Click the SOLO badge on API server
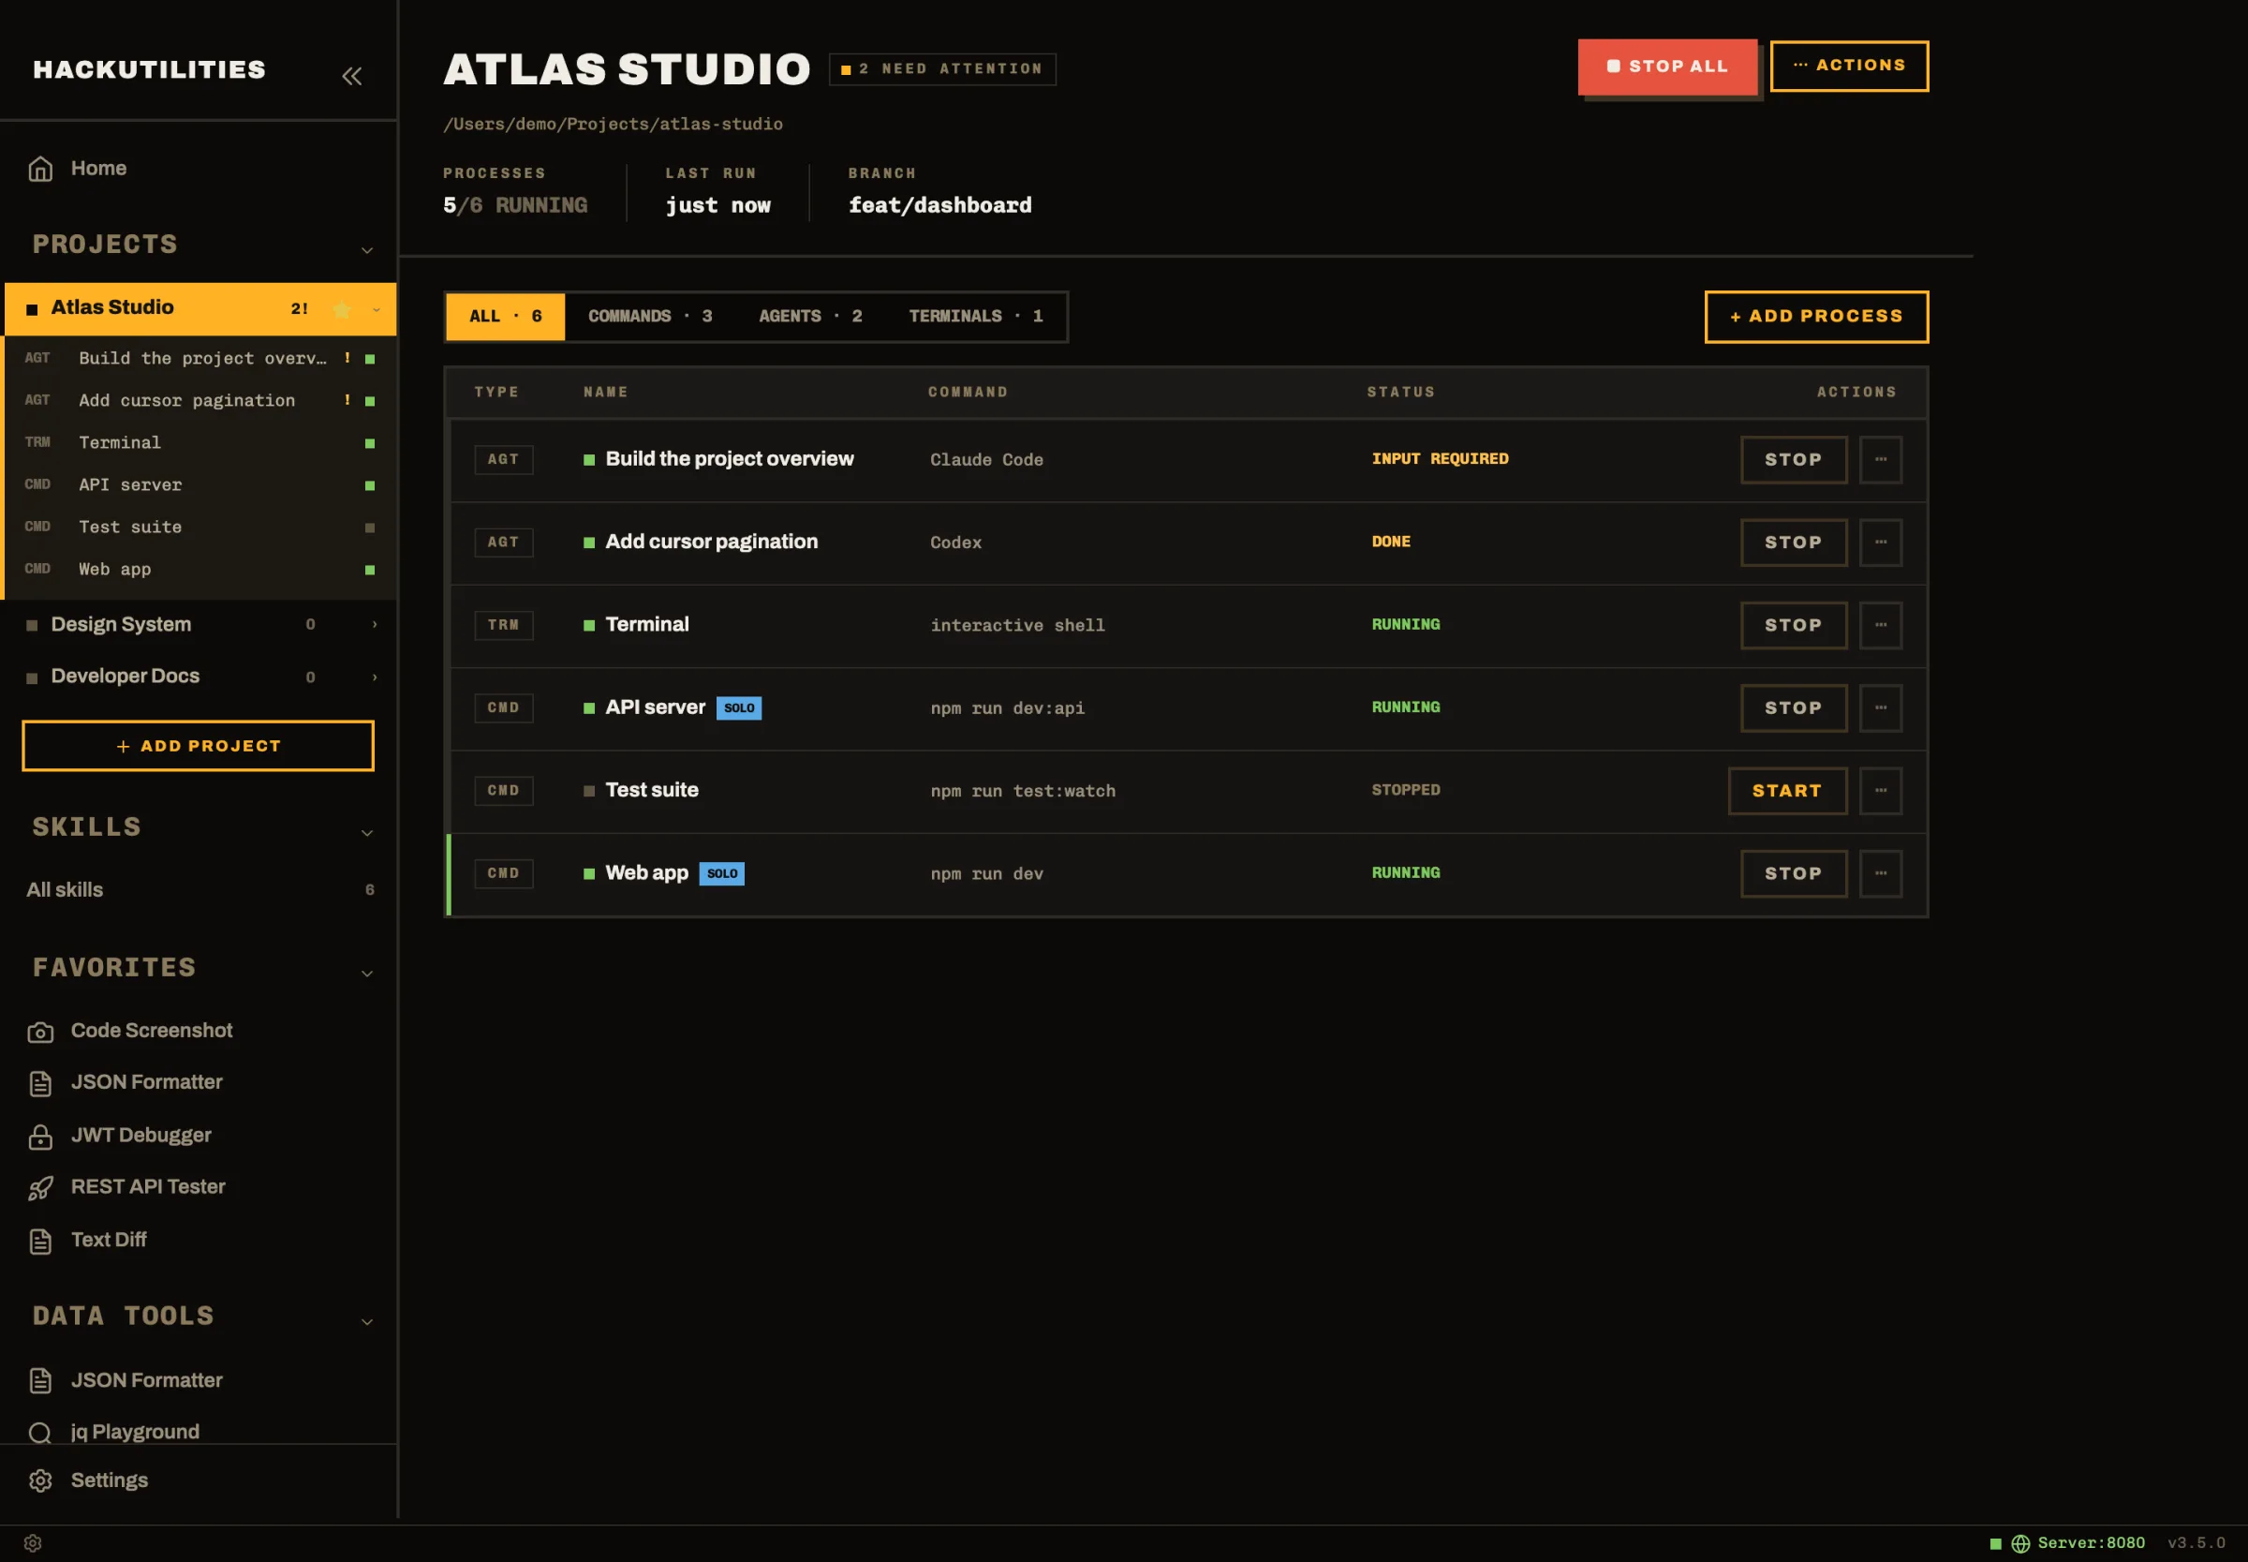This screenshot has width=2248, height=1562. (739, 707)
